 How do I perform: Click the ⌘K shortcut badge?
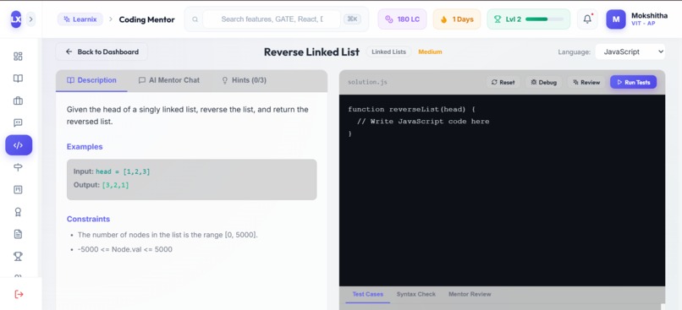coord(352,19)
